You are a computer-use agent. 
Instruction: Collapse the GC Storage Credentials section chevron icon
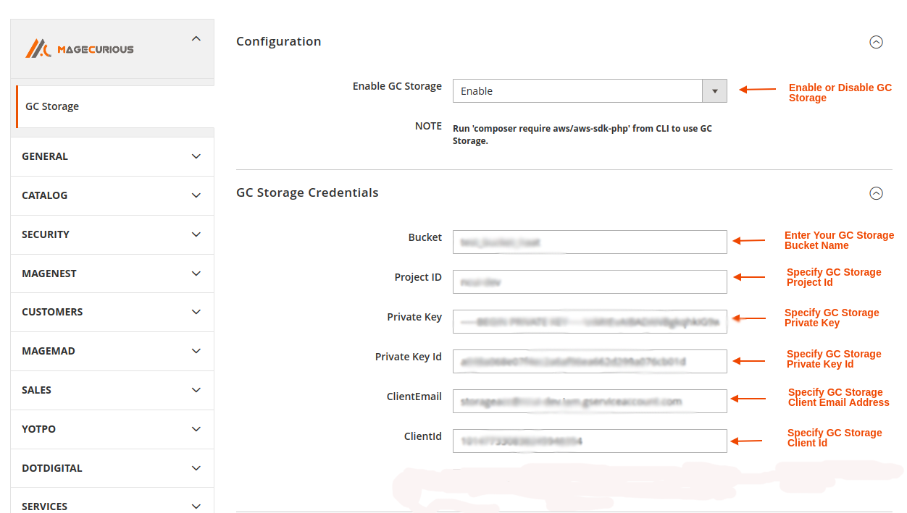tap(876, 193)
